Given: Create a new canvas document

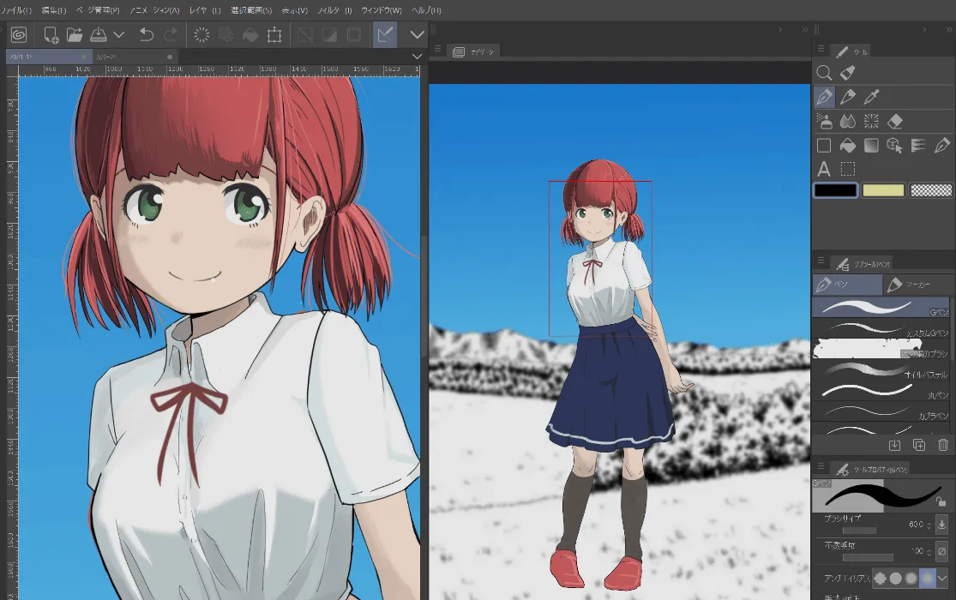Looking at the screenshot, I should click(51, 35).
